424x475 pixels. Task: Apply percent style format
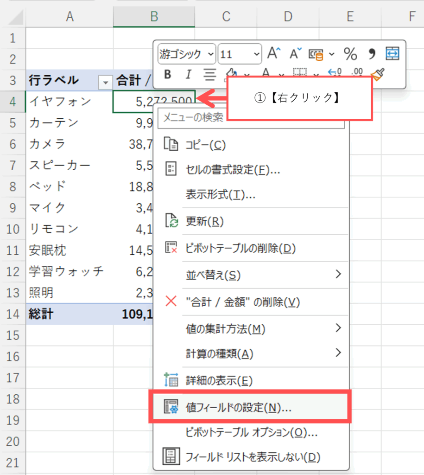click(350, 54)
